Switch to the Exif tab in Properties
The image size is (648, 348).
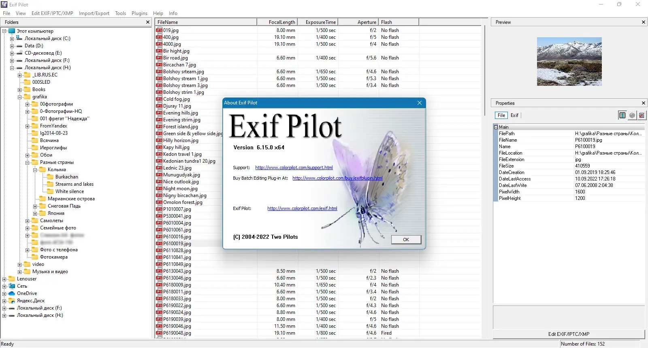point(514,115)
